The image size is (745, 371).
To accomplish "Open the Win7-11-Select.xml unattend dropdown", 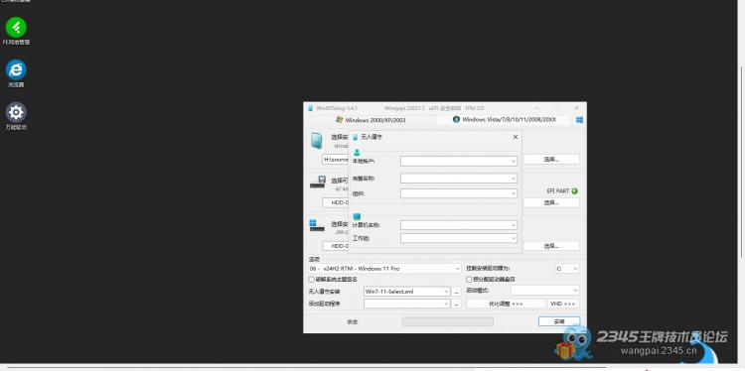I will (x=406, y=292).
